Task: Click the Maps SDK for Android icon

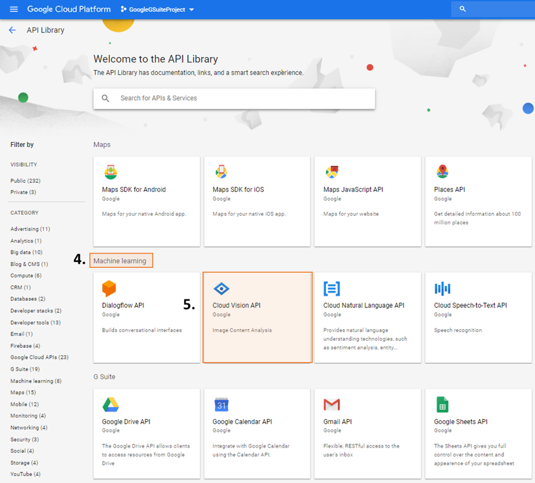Action: [111, 172]
